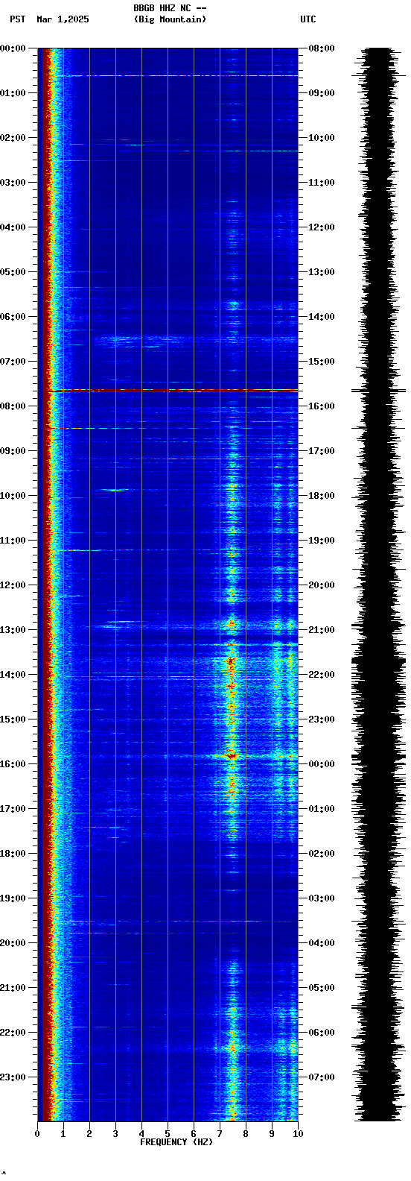Click the 00:00 PST time label
Viewport: 411px width, 1181px height.
[13, 48]
